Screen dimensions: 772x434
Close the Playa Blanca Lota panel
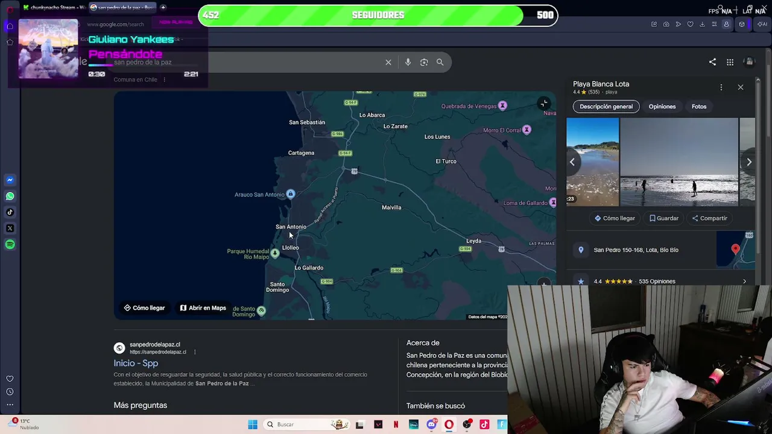coord(741,87)
